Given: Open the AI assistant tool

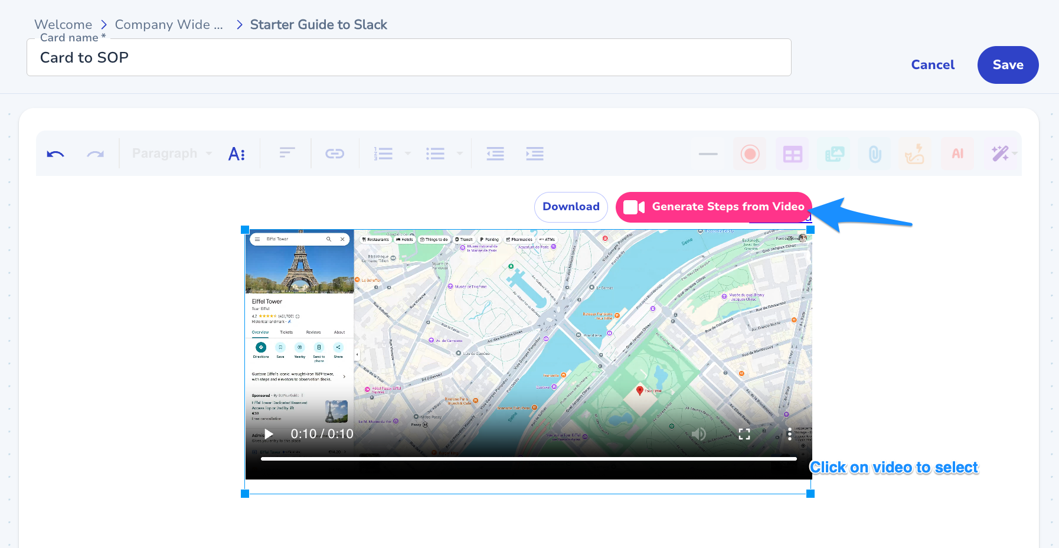Looking at the screenshot, I should coord(957,154).
